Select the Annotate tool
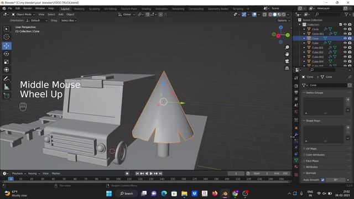354x199 pixels. (6, 78)
